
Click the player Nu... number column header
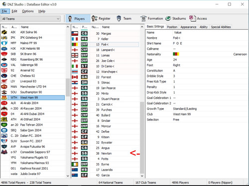click(95, 27)
